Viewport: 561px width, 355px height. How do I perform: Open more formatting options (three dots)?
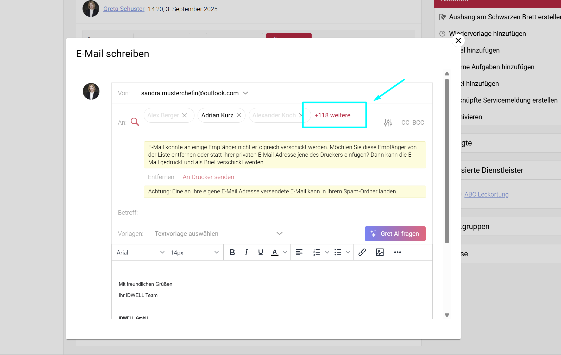pos(397,252)
